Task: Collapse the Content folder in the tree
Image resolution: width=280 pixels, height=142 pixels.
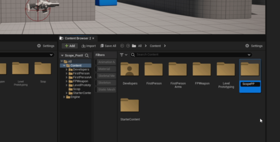Action: (x=64, y=66)
